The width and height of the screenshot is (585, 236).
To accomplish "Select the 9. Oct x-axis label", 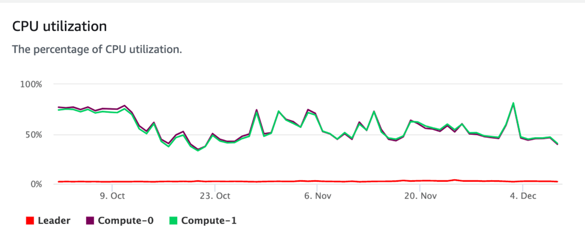I will click(112, 196).
